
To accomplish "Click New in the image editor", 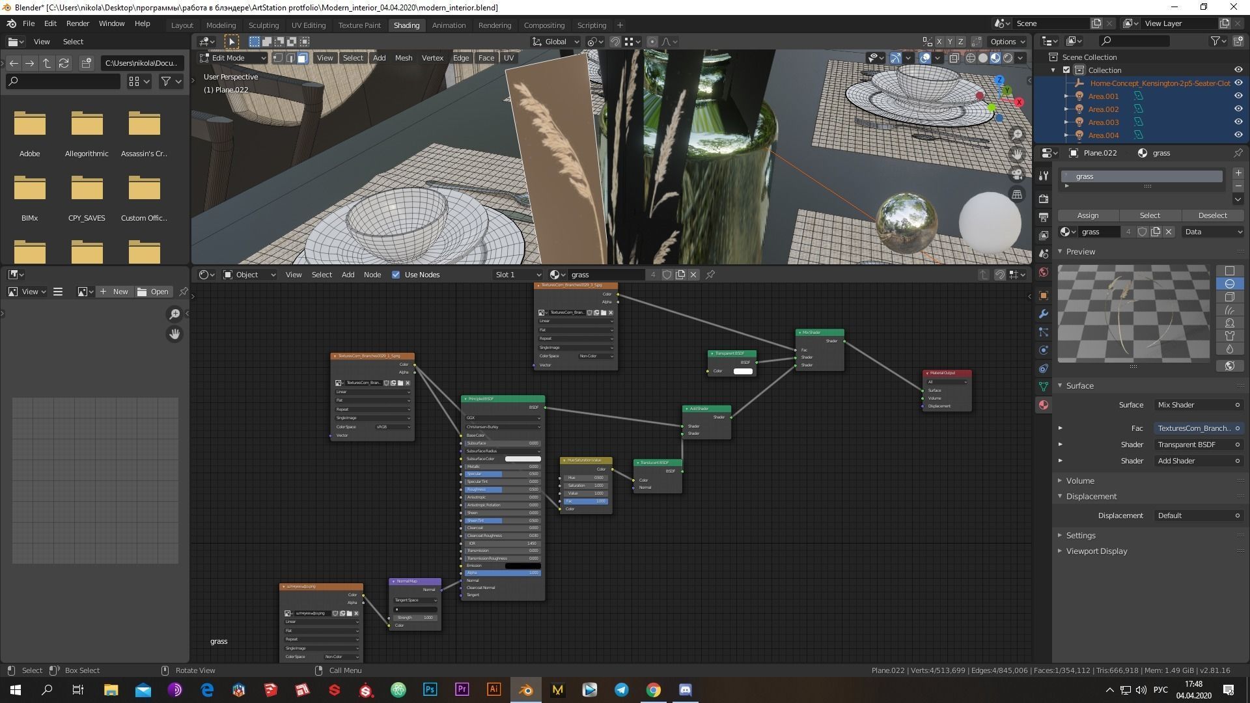I will click(114, 292).
